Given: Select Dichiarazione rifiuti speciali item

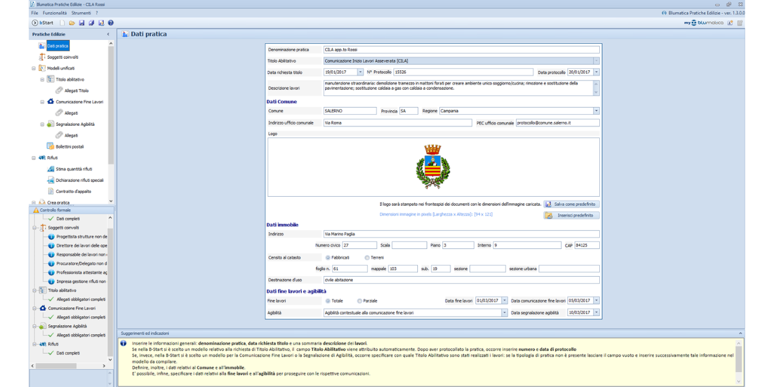Looking at the screenshot, I should (x=79, y=180).
